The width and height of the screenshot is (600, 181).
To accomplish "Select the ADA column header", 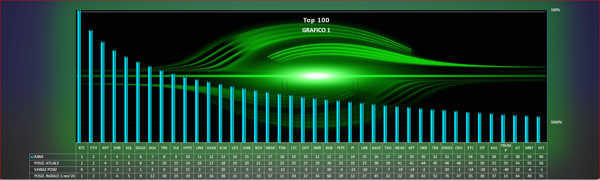I will [153, 148].
